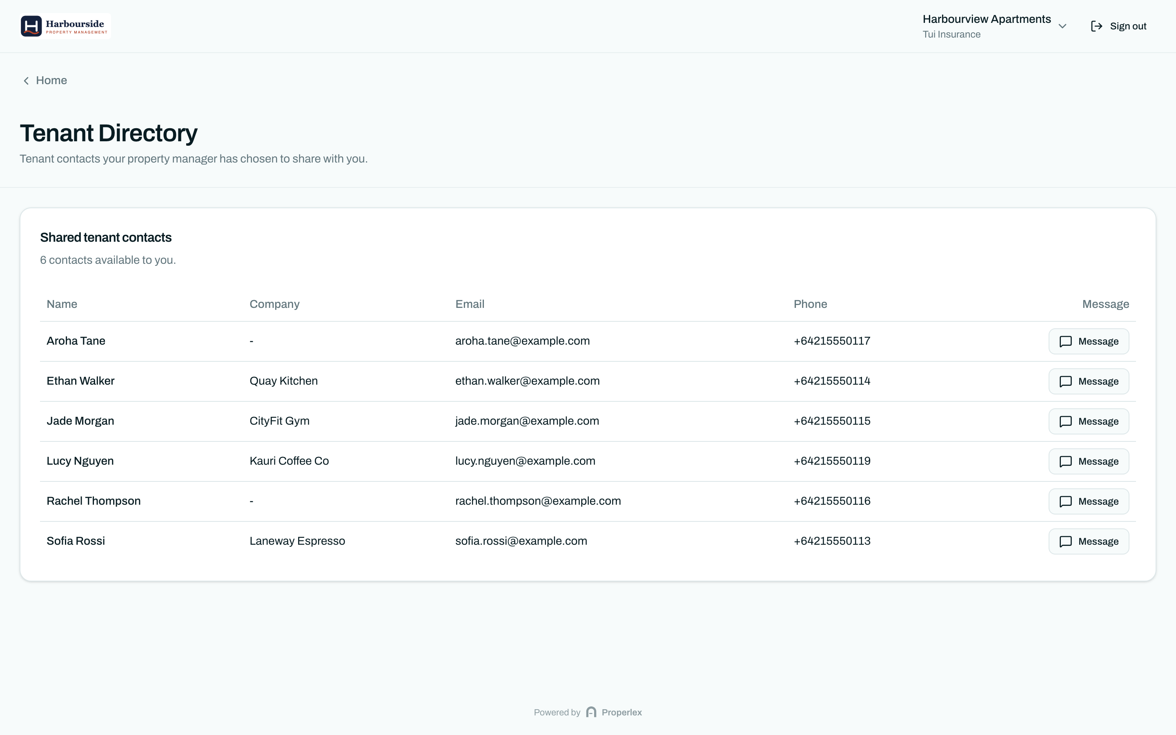The height and width of the screenshot is (735, 1176).
Task: Click email lucy.nguyen@example.com
Action: tap(525, 461)
